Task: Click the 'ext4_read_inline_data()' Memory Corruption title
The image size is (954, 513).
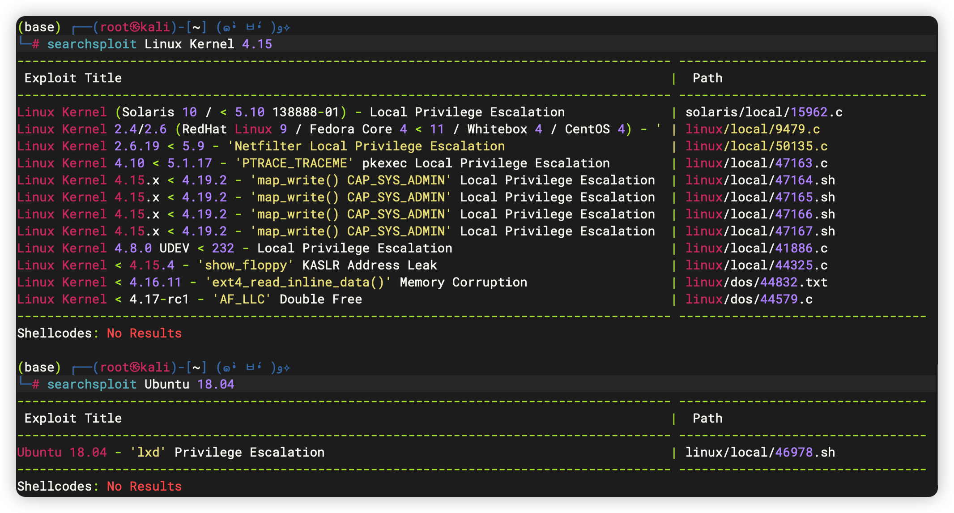Action: [272, 282]
